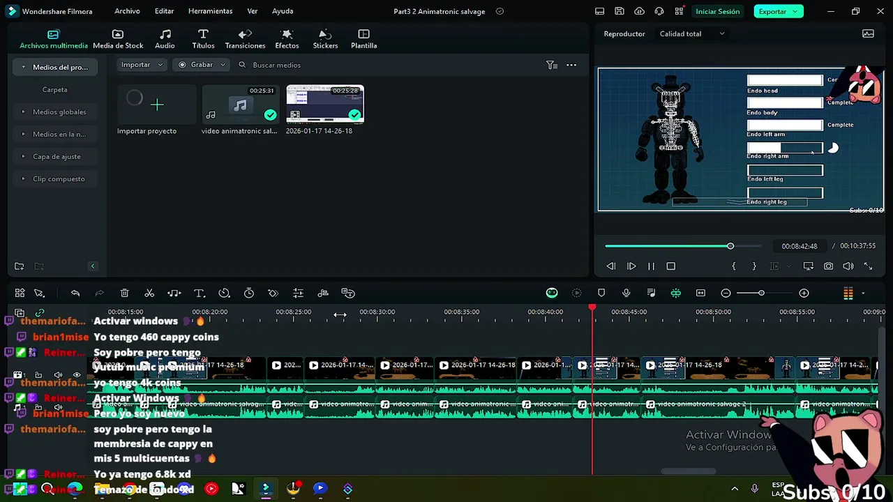Image resolution: width=893 pixels, height=502 pixels.
Task: Open the player volume control
Action: point(848,266)
